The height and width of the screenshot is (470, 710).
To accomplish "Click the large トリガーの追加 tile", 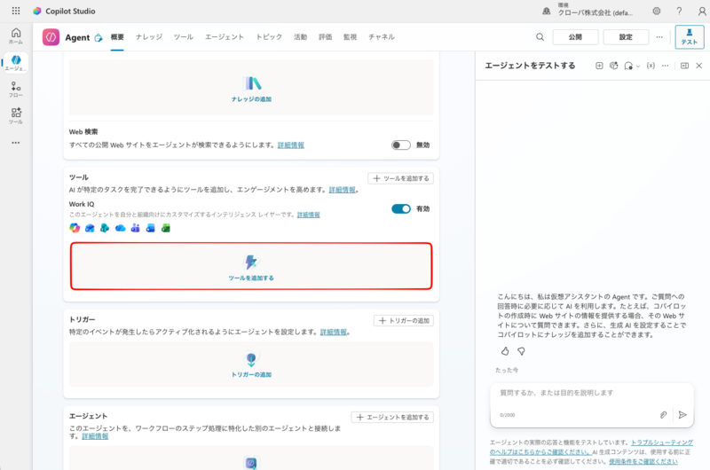I will pos(251,364).
